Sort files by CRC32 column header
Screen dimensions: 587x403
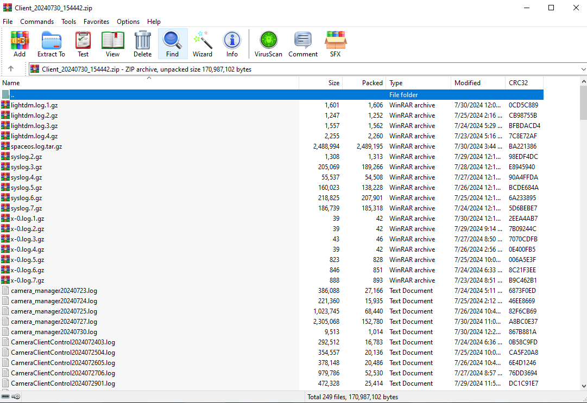point(524,82)
